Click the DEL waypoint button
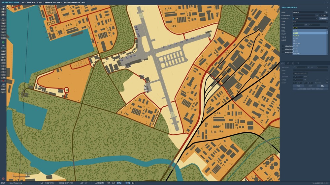Viewport: 330px width, 185px height. coord(322,86)
